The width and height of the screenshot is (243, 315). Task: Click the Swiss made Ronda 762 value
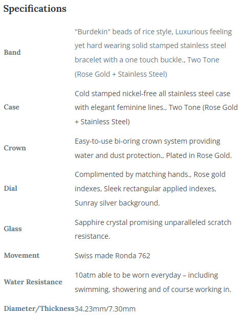(113, 256)
